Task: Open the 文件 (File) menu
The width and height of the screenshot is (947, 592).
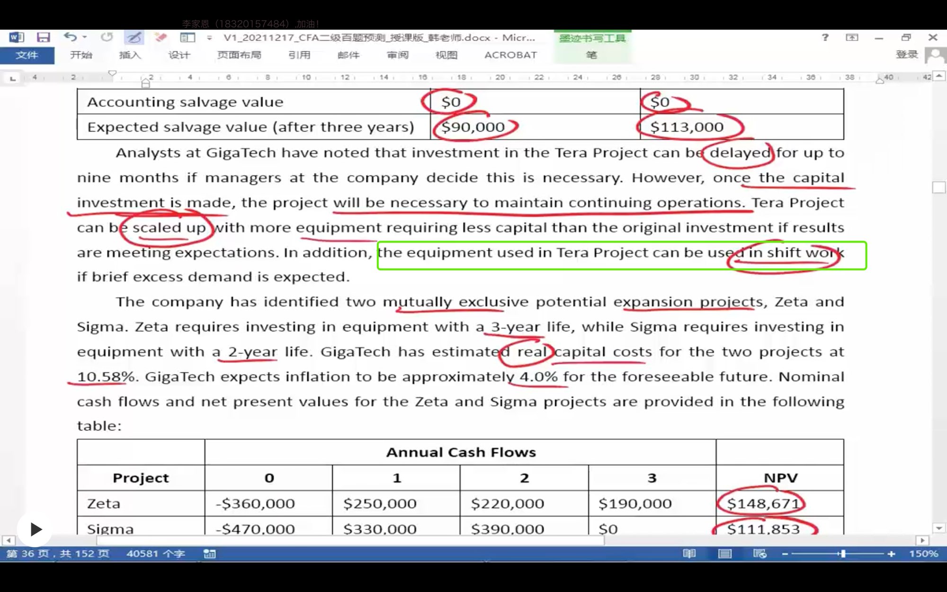Action: [27, 55]
